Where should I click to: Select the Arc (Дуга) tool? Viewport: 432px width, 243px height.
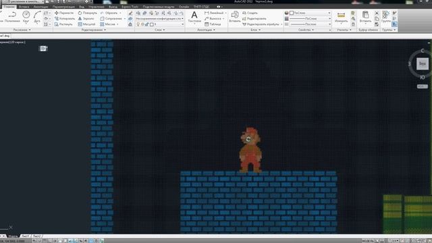(37, 16)
